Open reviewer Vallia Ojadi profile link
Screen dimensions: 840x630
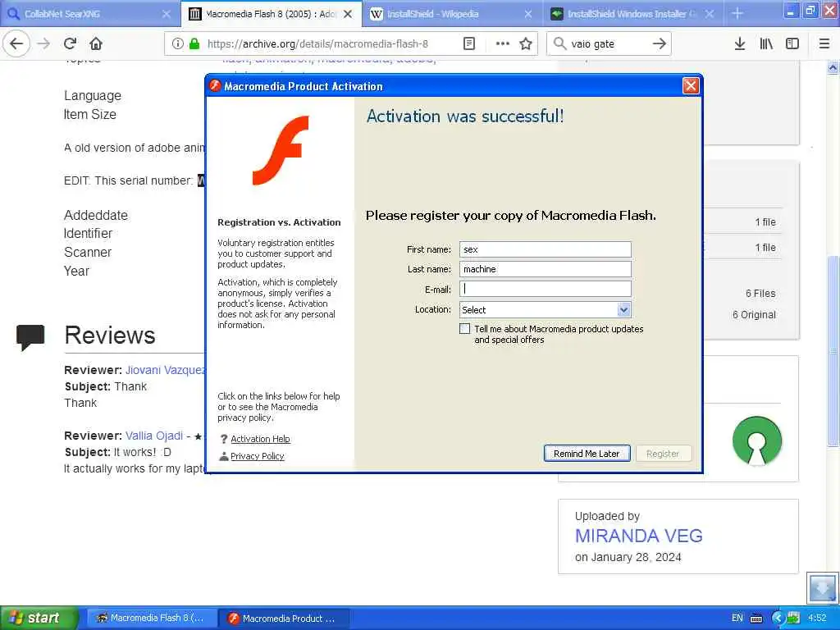[x=154, y=436]
